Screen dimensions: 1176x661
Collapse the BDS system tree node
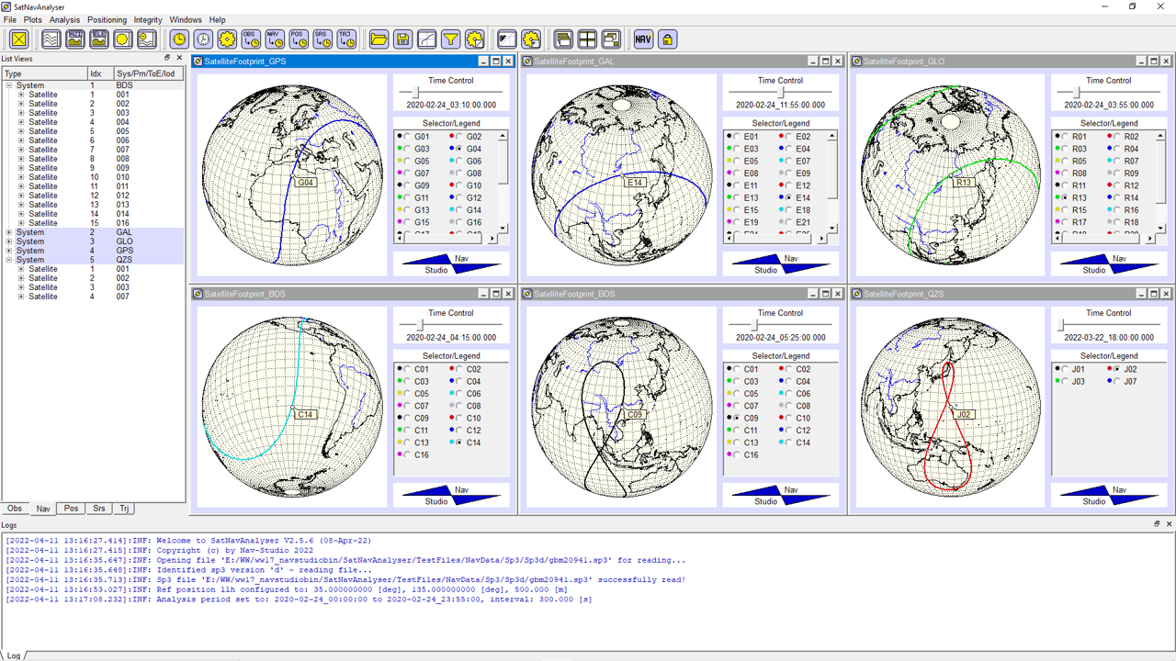click(x=9, y=85)
